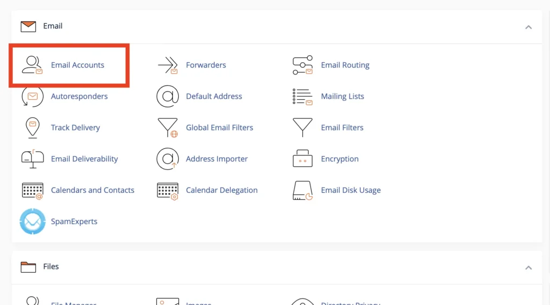
Task: Click the Email Disk Usage icon
Action: click(x=302, y=190)
